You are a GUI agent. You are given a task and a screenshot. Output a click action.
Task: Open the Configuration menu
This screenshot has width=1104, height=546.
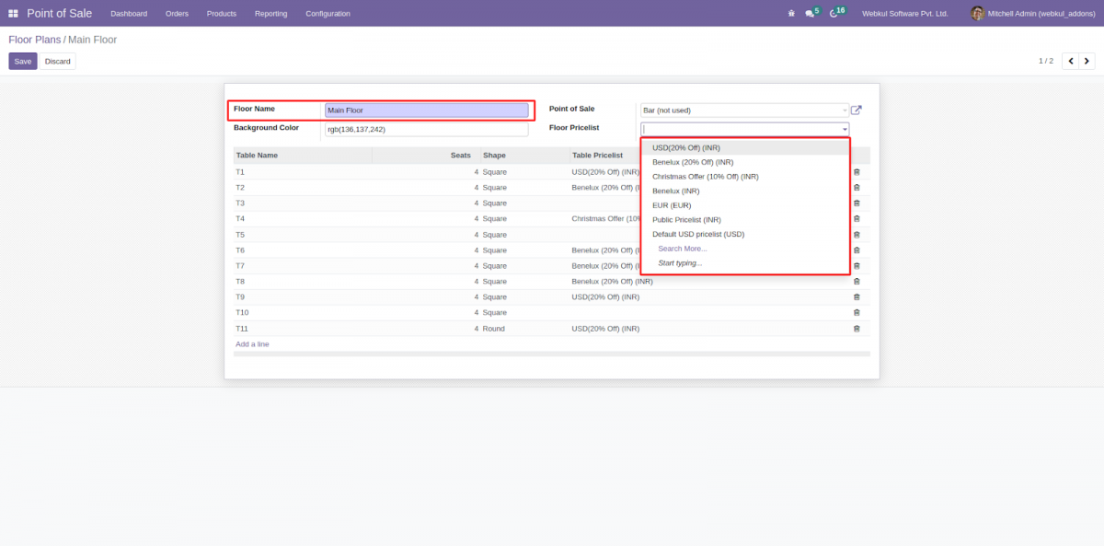pyautogui.click(x=327, y=13)
